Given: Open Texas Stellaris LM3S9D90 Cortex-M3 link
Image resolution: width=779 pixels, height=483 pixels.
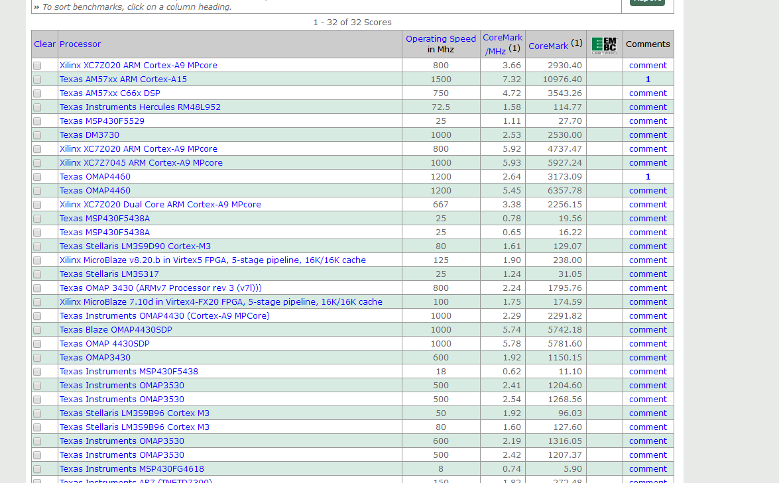Looking at the screenshot, I should point(135,246).
